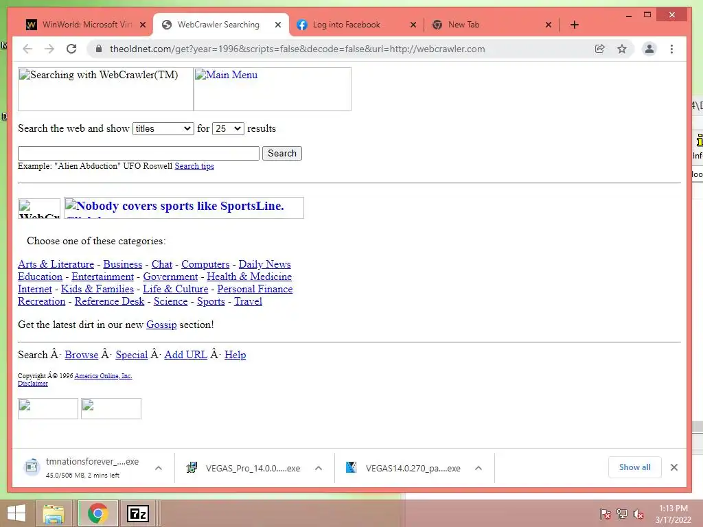Open Travel category
703x527 pixels.
click(x=248, y=302)
